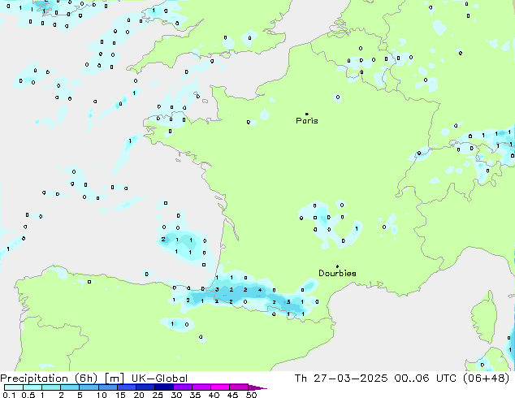Click the Dourbies city label
Image resolution: width=515 pixels, height=398 pixels.
click(337, 273)
